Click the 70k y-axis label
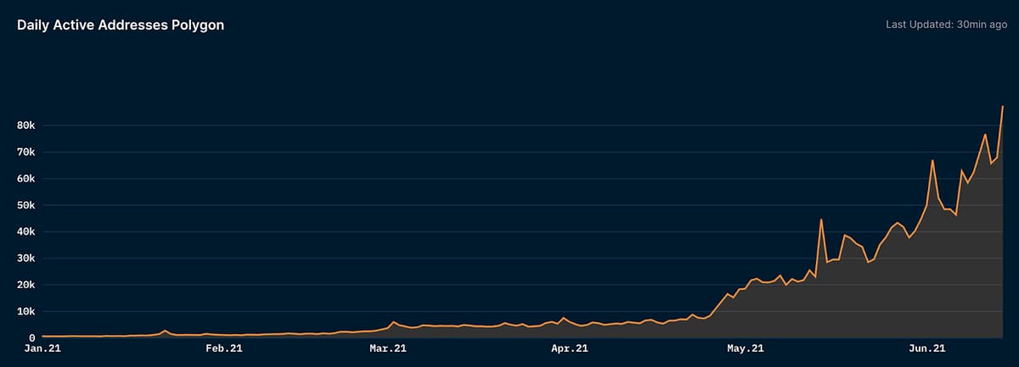The height and width of the screenshot is (367, 1019). click(x=26, y=152)
